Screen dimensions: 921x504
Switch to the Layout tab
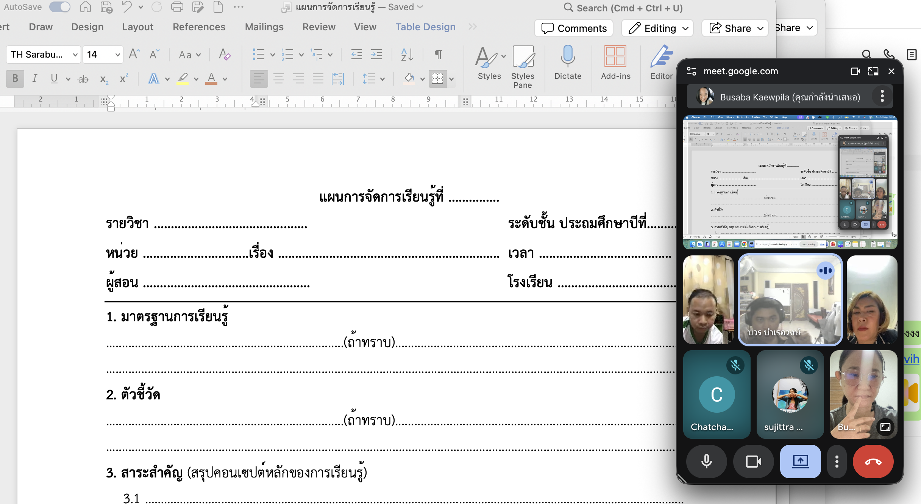[137, 27]
